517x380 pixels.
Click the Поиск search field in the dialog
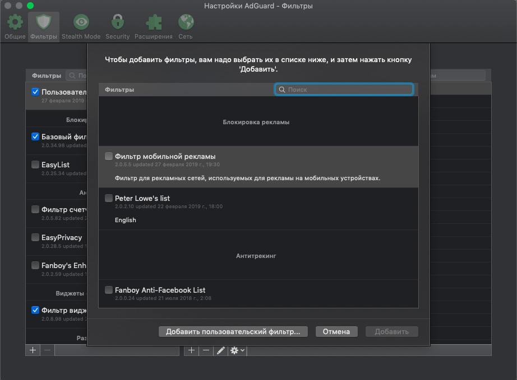click(344, 89)
